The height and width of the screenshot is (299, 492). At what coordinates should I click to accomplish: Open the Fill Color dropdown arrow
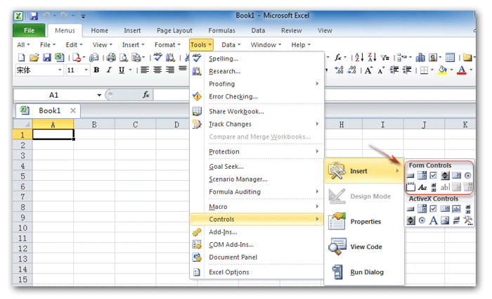tap(451, 70)
